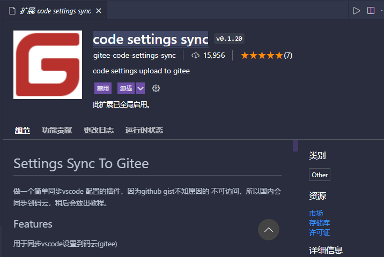Click the code settings sync title
The height and width of the screenshot is (257, 384).
point(151,39)
